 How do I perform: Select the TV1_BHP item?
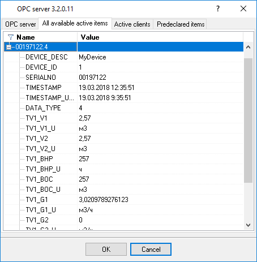[39, 159]
